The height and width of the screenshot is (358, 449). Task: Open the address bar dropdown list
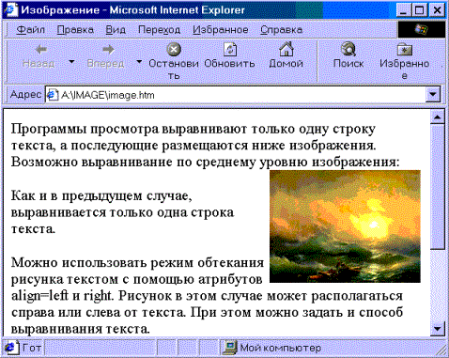(x=433, y=95)
